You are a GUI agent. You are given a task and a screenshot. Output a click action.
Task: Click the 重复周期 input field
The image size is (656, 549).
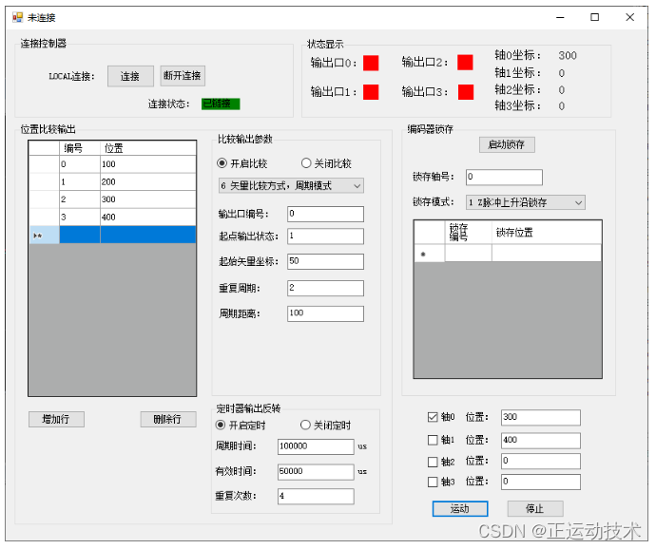[325, 288]
